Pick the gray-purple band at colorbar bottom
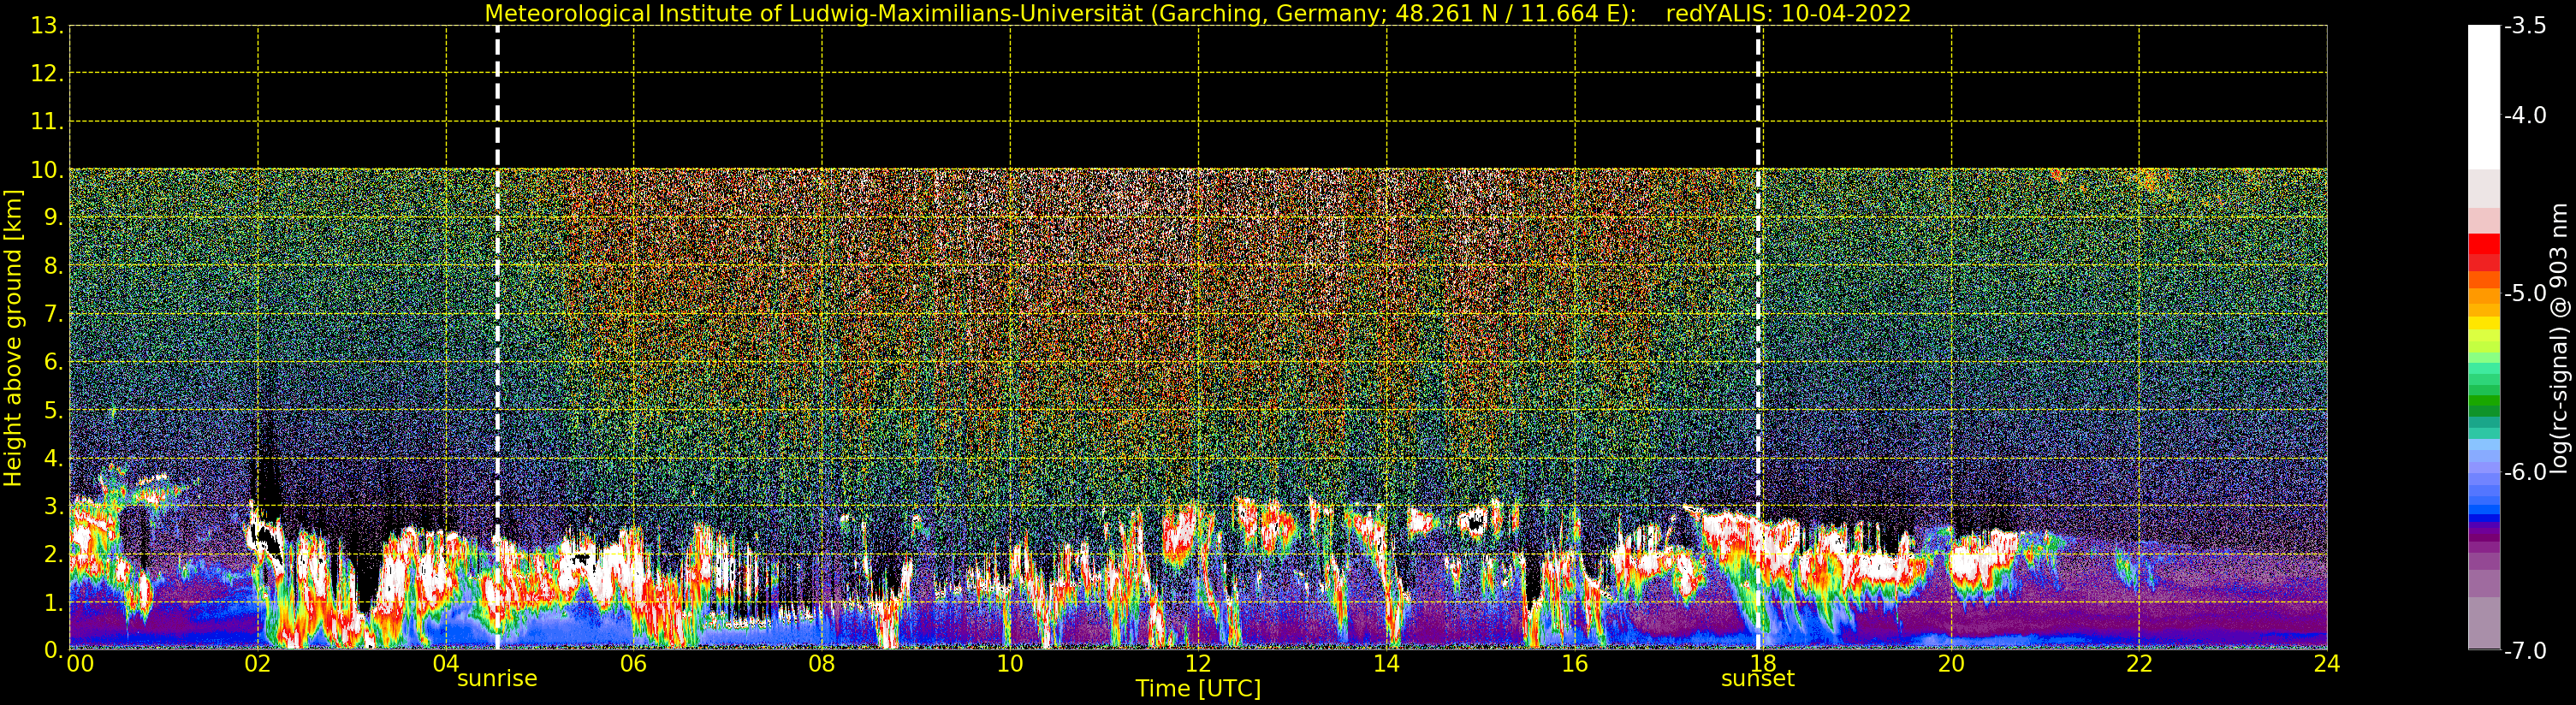 (x=2484, y=623)
